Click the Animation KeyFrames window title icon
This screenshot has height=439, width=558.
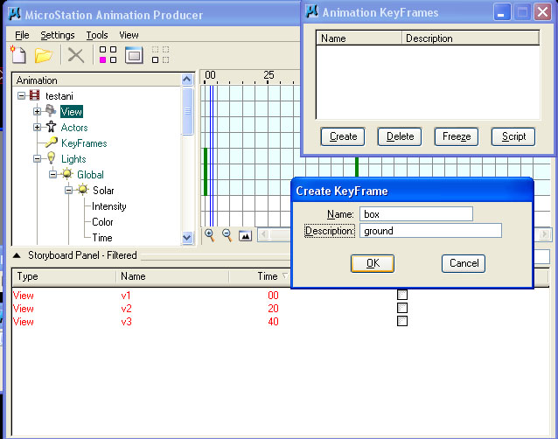311,11
